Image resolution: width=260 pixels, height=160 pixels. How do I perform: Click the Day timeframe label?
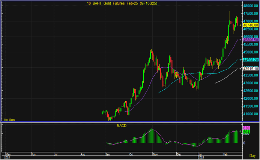pos(252,155)
